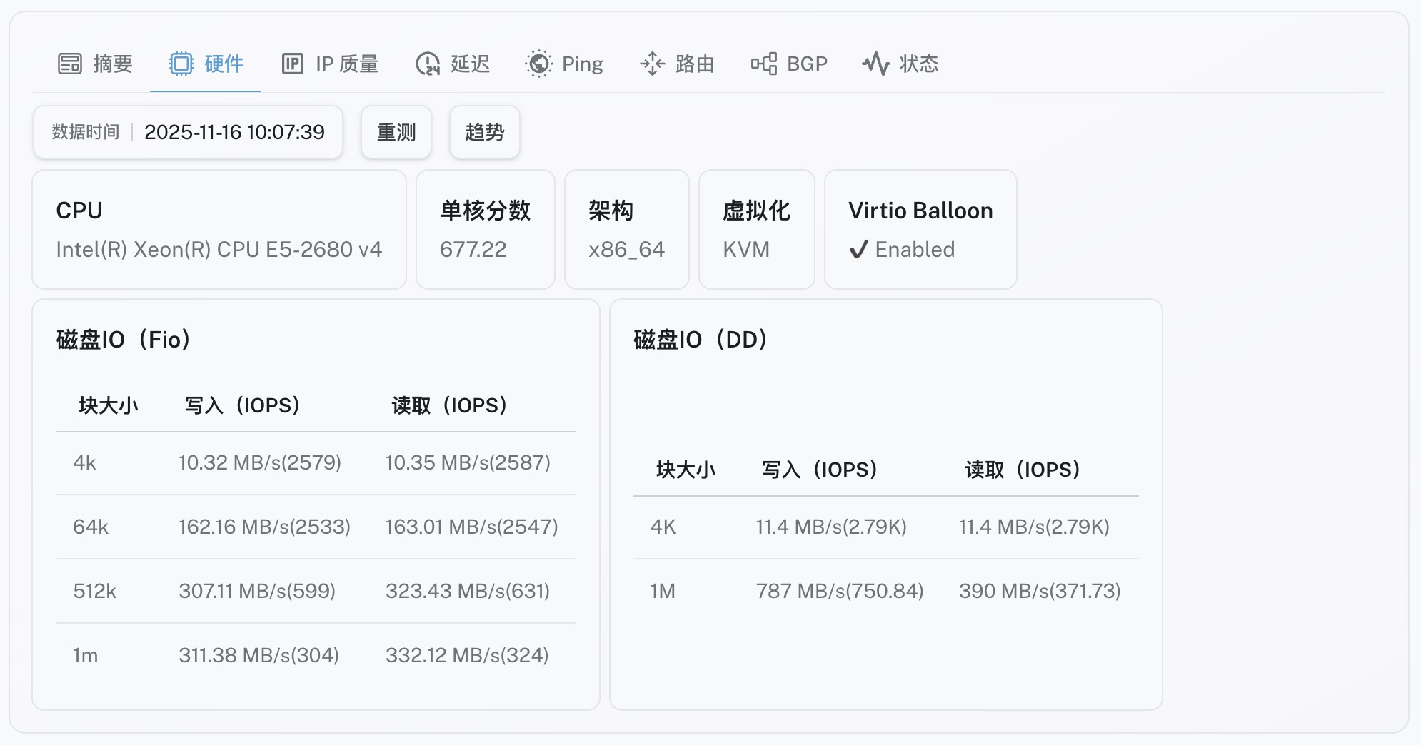Click the hardware chip icon
Viewport: 1421px width, 745px height.
click(x=181, y=64)
